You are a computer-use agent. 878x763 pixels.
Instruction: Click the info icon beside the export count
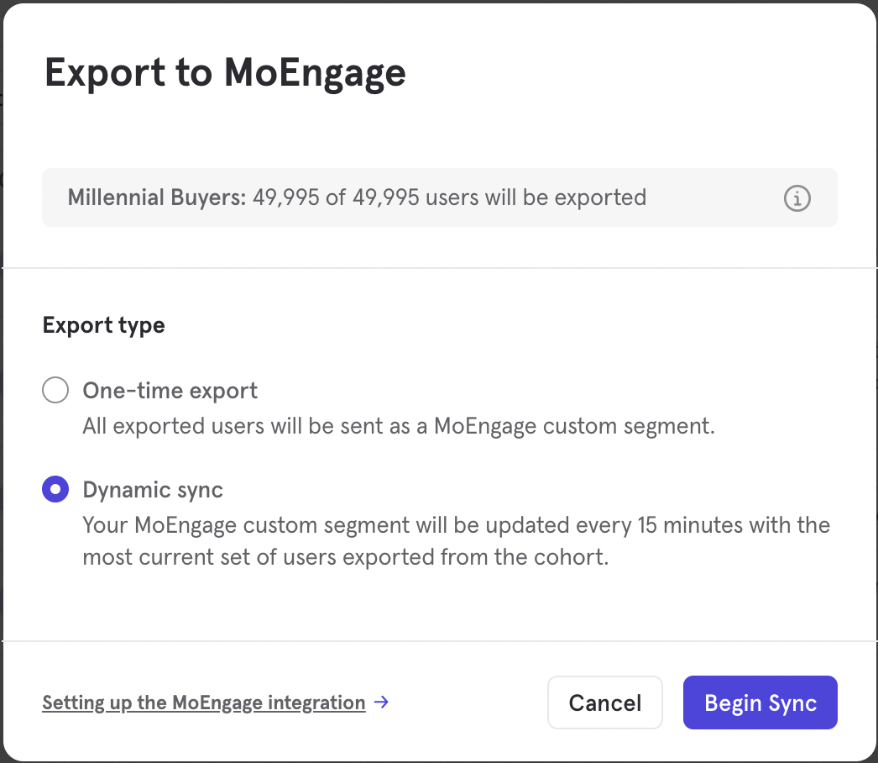coord(797,198)
